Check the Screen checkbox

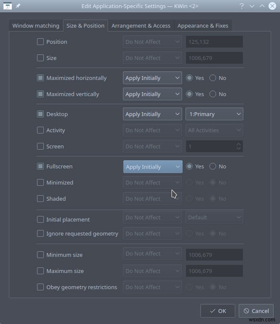(x=40, y=146)
